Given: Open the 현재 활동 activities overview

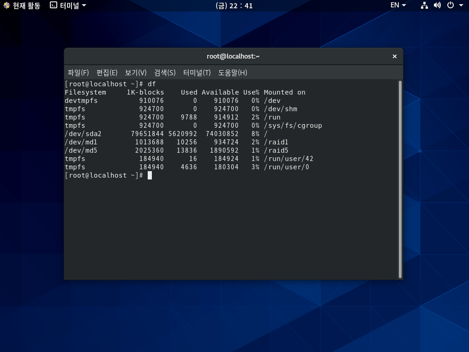Looking at the screenshot, I should pyautogui.click(x=22, y=6).
